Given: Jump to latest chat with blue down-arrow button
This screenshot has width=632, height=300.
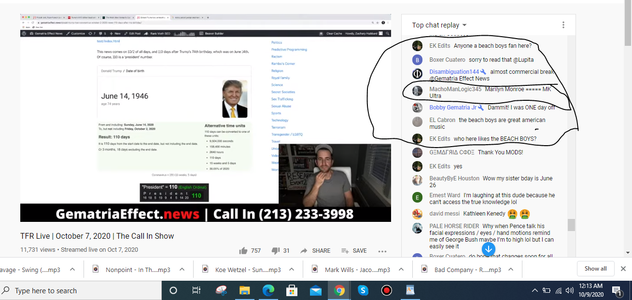Looking at the screenshot, I should [489, 249].
